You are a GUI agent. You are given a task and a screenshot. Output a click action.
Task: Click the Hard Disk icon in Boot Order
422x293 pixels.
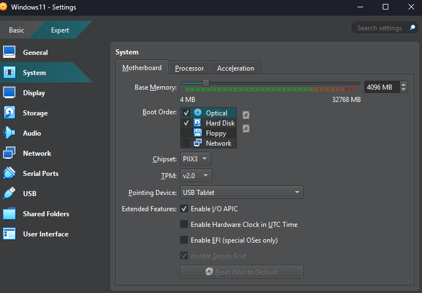pyautogui.click(x=198, y=123)
